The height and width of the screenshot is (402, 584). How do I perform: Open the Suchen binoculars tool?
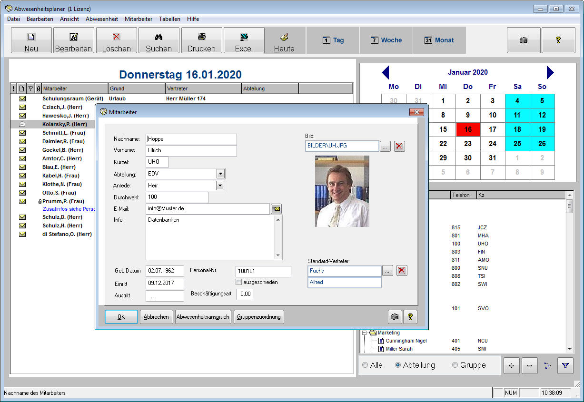(x=158, y=40)
